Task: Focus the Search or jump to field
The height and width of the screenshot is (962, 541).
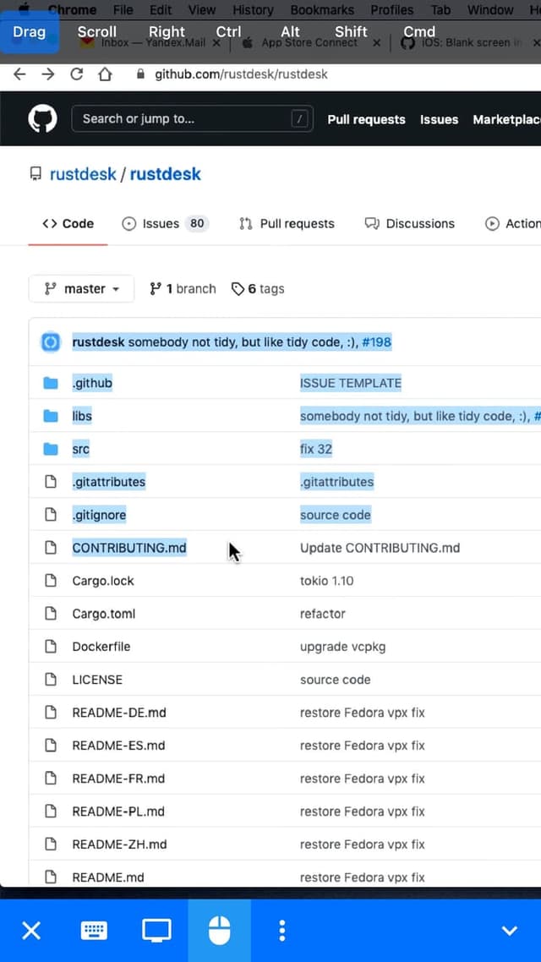Action: [193, 119]
